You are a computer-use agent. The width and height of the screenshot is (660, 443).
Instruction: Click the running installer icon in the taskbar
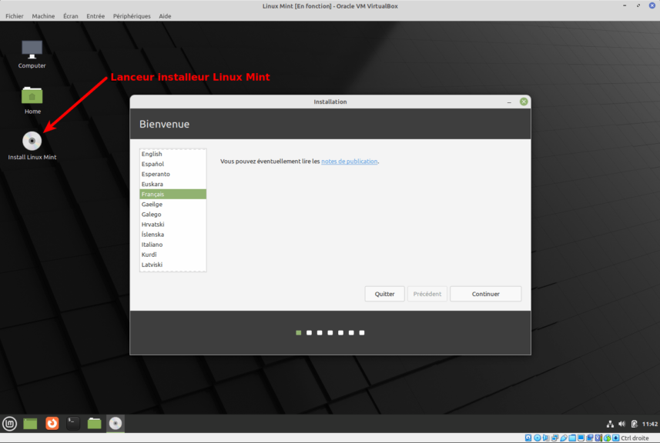116,423
